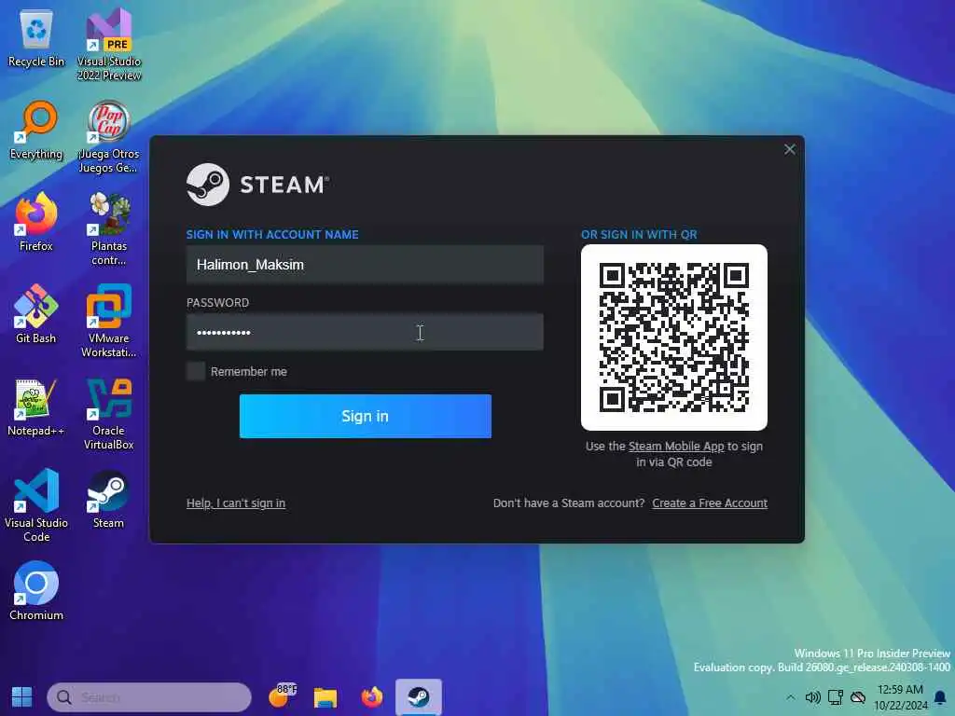Open the Help, I can't sign in link
Viewport: 955px width, 716px height.
236,503
